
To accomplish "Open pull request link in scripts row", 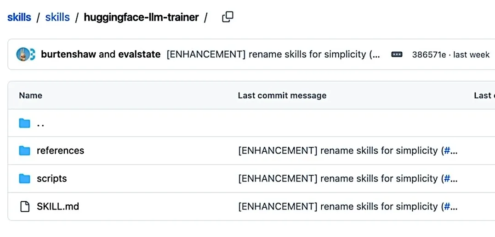I will click(451, 179).
